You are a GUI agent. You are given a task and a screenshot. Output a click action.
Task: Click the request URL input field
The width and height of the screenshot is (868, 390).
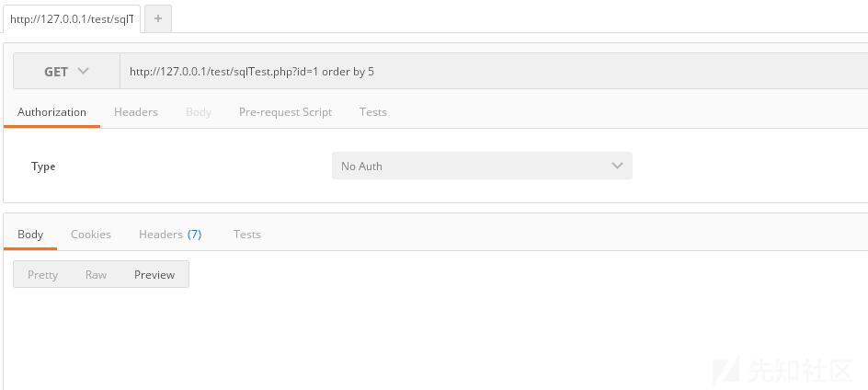494,71
